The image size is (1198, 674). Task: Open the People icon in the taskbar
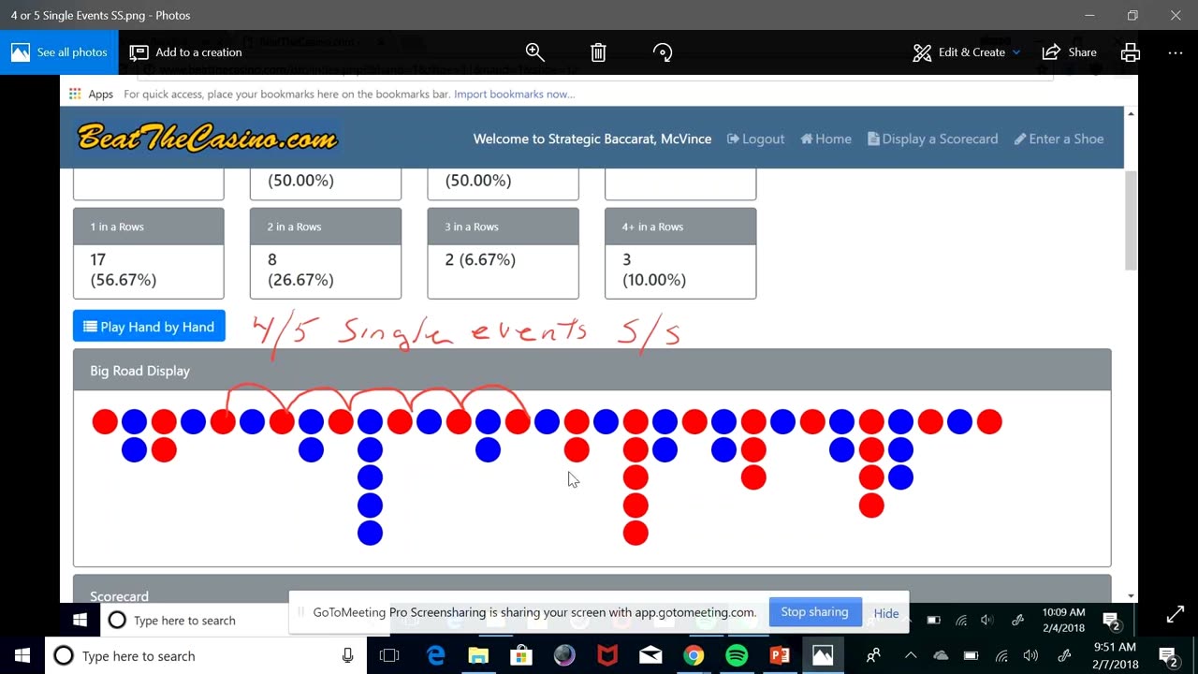pos(873,655)
